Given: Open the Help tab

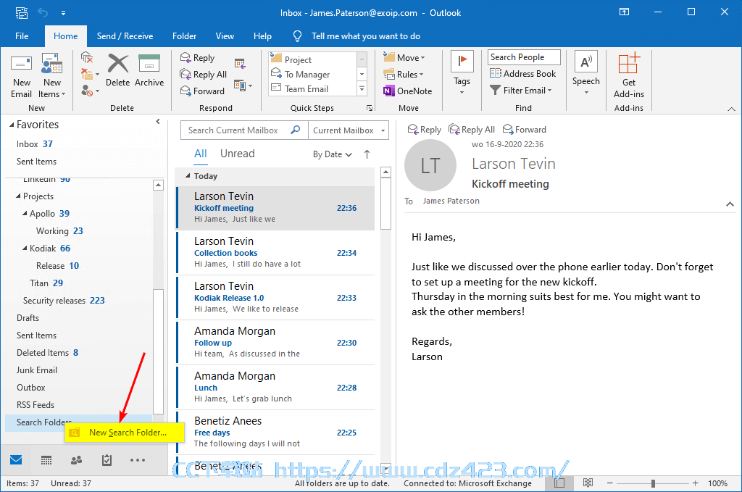Looking at the screenshot, I should pyautogui.click(x=262, y=36).
